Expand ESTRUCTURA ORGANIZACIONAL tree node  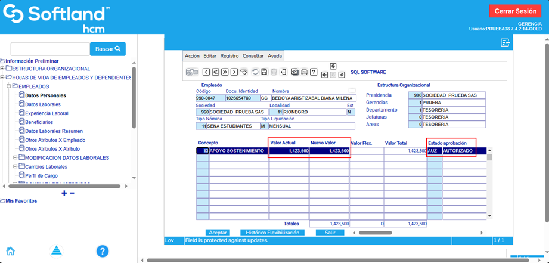tap(2, 69)
